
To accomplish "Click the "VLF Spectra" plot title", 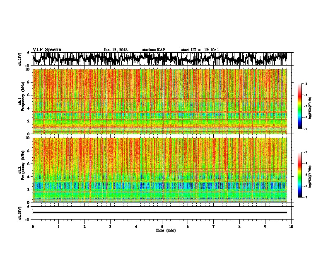I will coord(47,50).
